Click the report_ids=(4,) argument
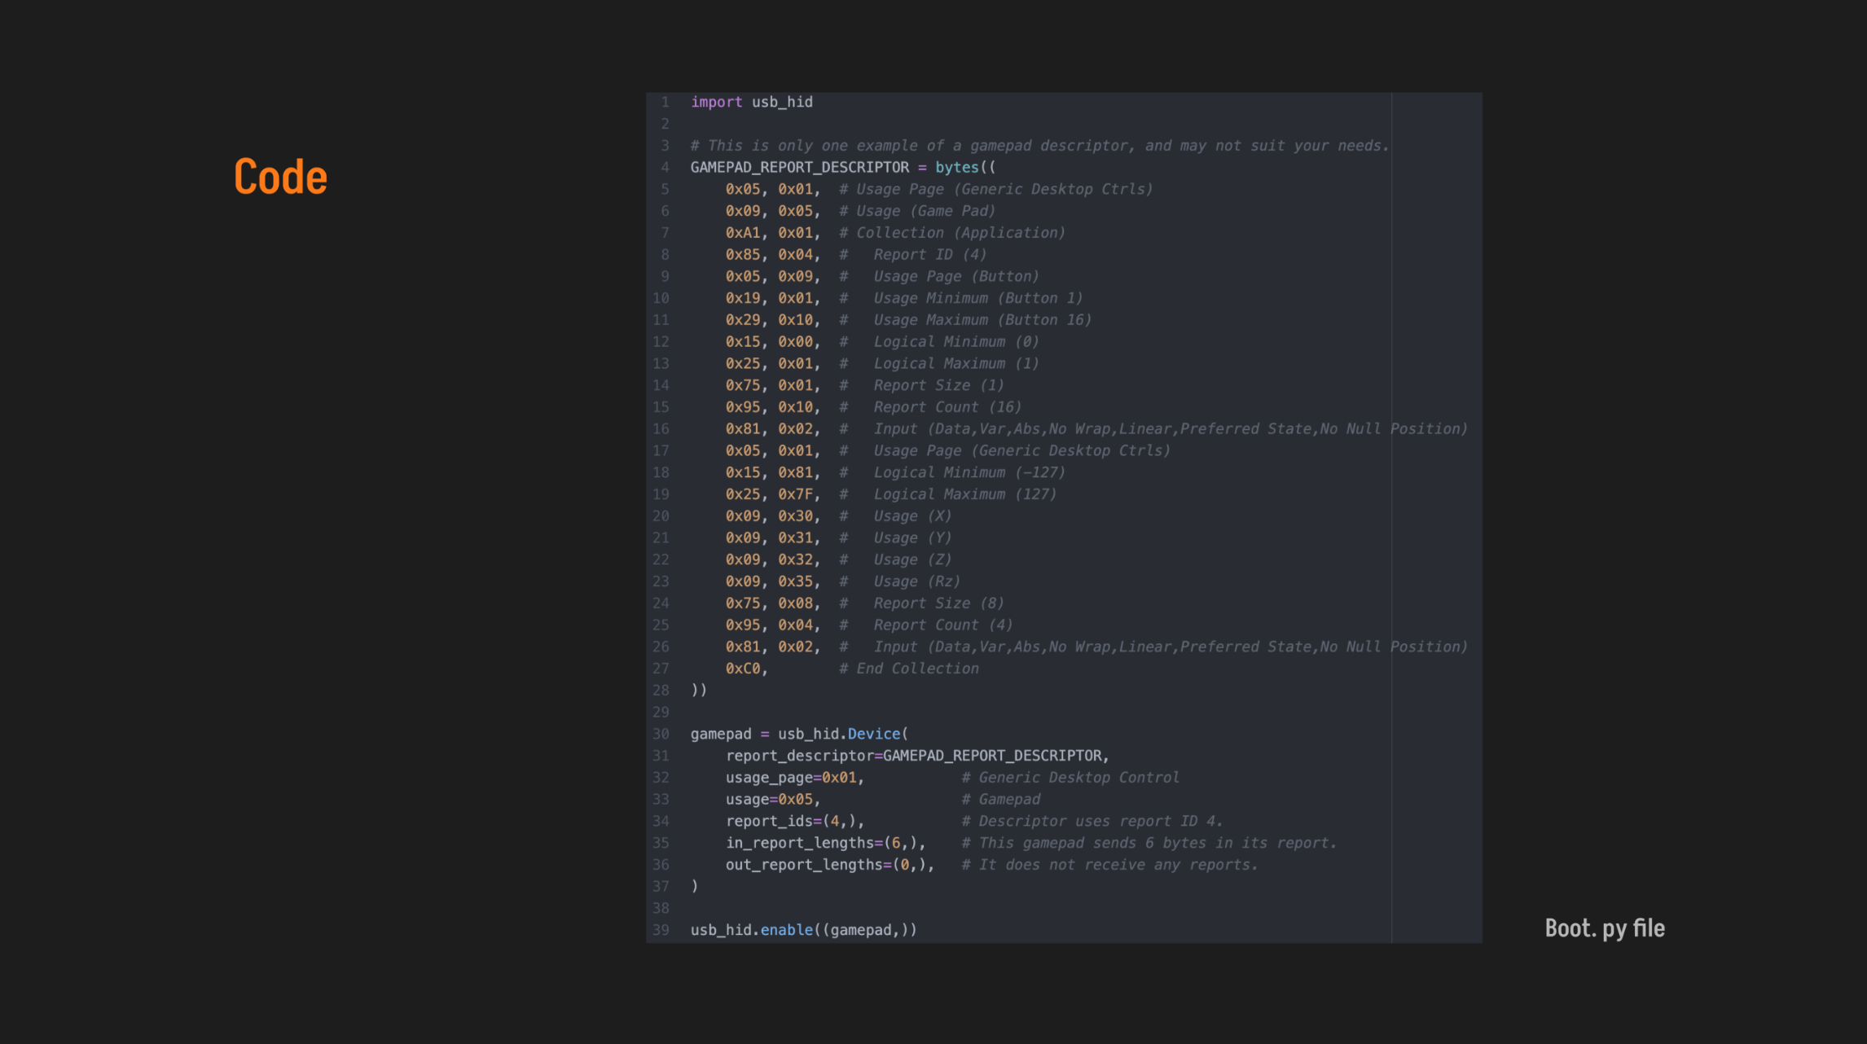 tap(793, 821)
